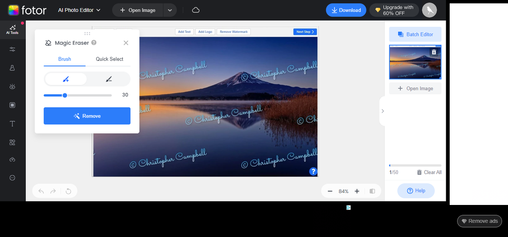Viewport: 508px width, 237px height.
Task: Click the Remove button
Action: 87,116
